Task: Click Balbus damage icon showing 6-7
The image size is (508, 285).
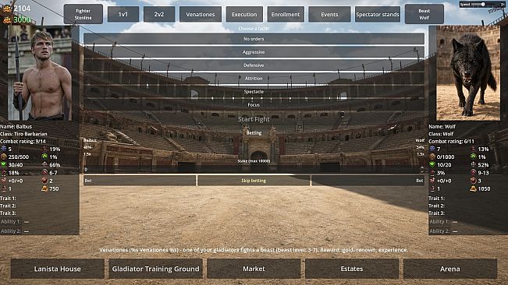Action: 44,173
